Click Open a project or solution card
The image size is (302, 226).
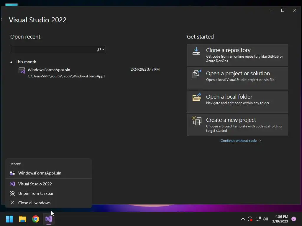pyautogui.click(x=237, y=78)
